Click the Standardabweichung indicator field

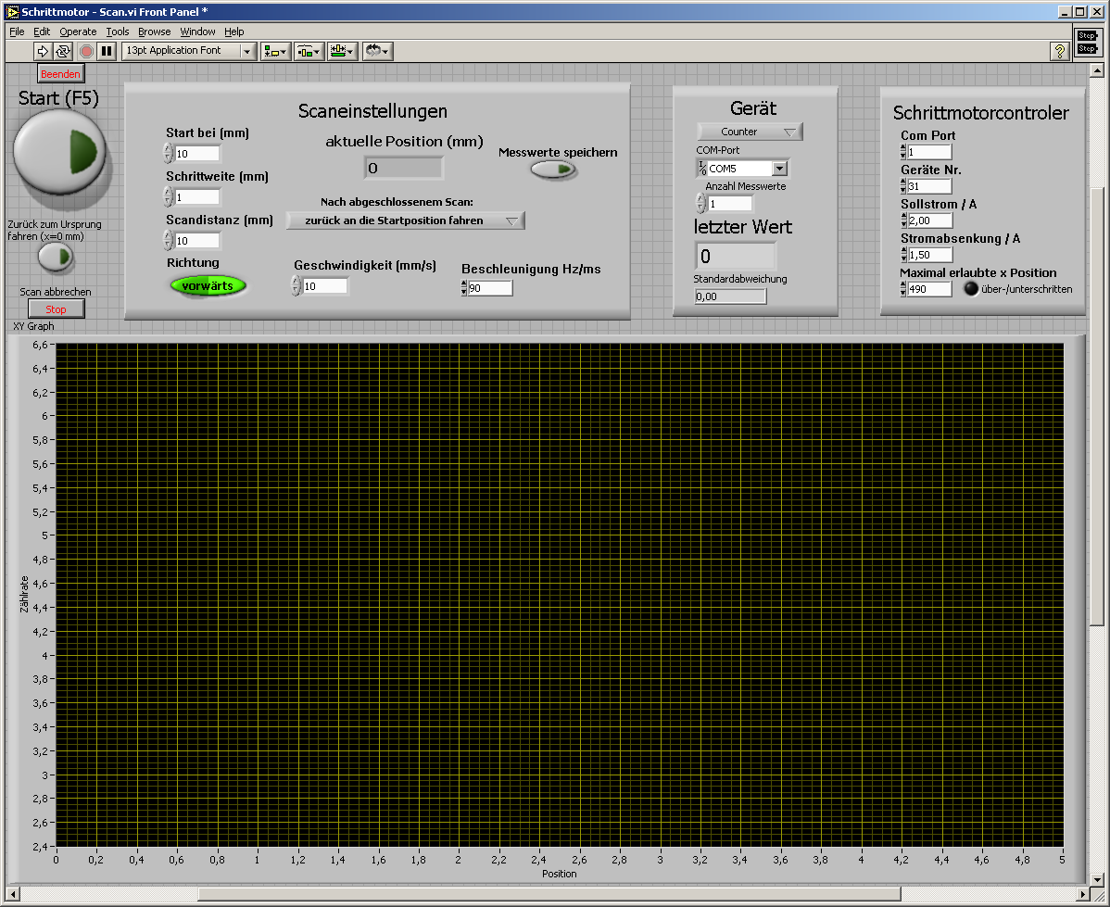pos(730,296)
